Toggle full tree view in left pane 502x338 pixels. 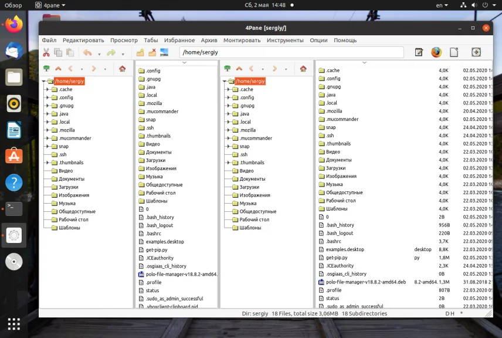[46, 69]
